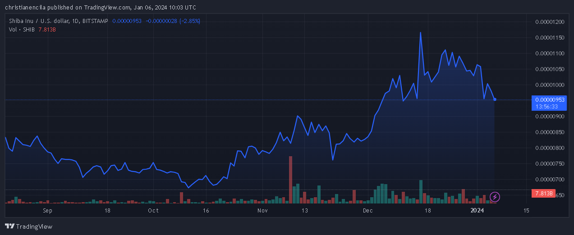Click the TradingView logo in bottom corner
Image resolution: width=574 pixels, height=235 pixels.
point(28,226)
